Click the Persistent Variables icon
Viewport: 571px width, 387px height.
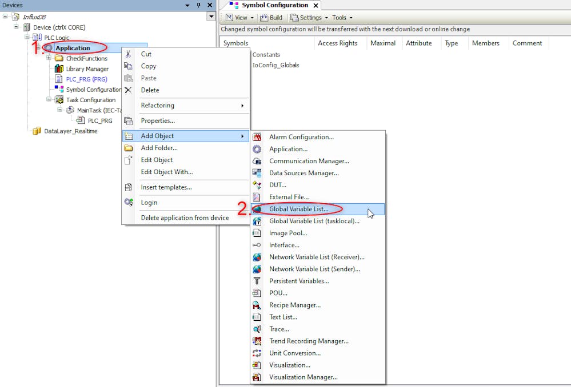point(257,281)
